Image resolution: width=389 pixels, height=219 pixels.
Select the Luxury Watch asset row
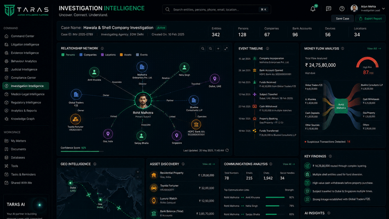(182, 201)
